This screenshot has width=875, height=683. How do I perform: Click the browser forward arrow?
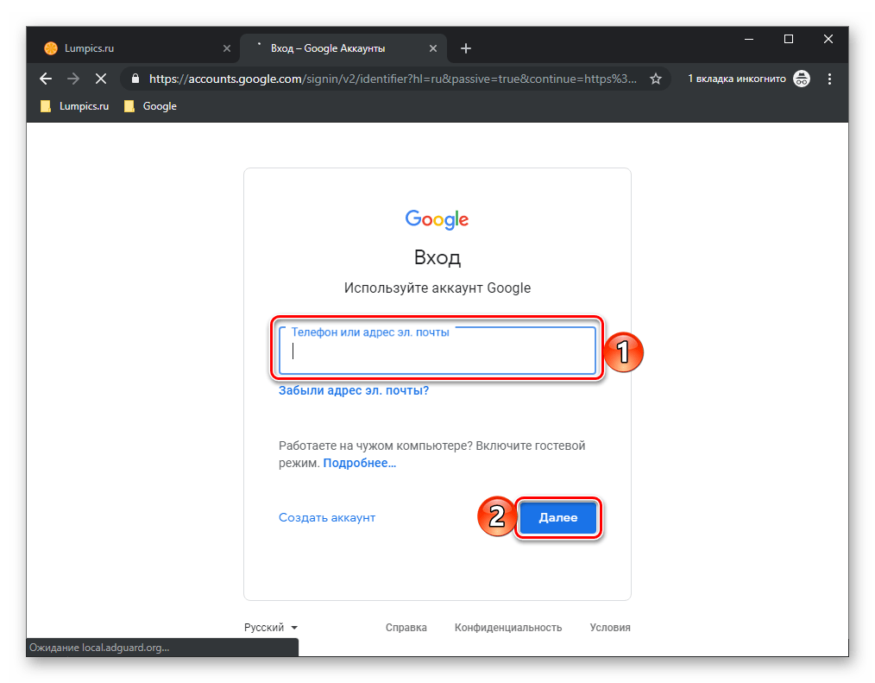(73, 79)
